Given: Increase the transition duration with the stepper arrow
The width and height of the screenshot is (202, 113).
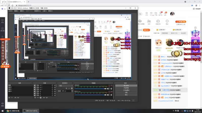Looking at the screenshot, I should (72, 90).
